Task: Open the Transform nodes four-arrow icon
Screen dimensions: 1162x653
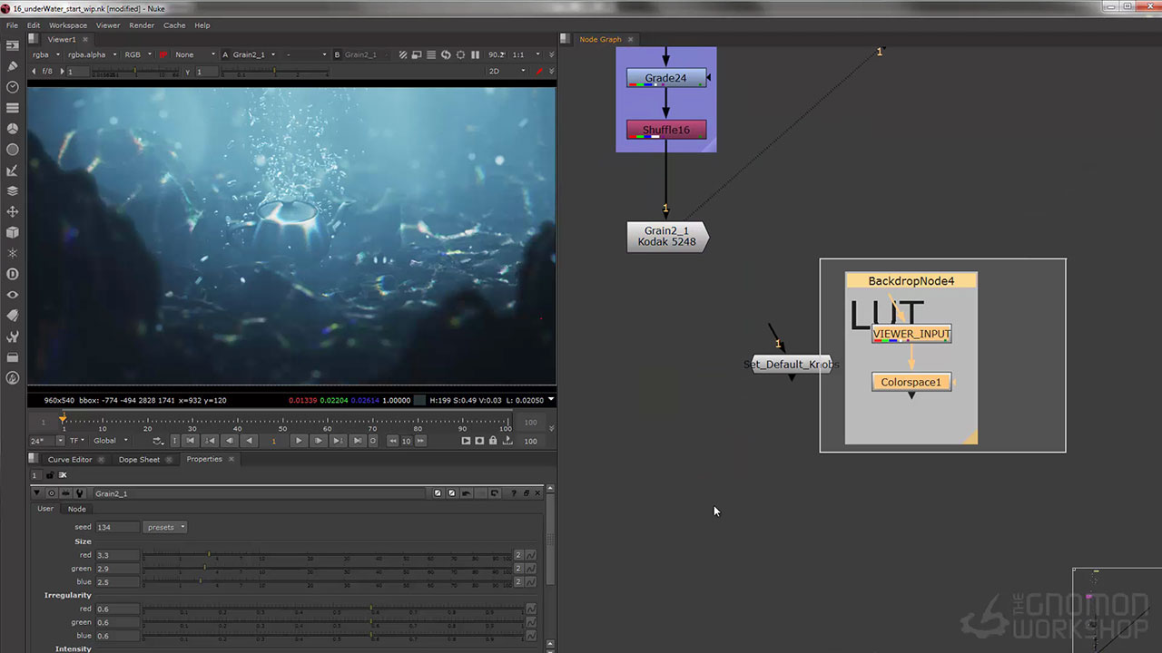Action: 13,211
